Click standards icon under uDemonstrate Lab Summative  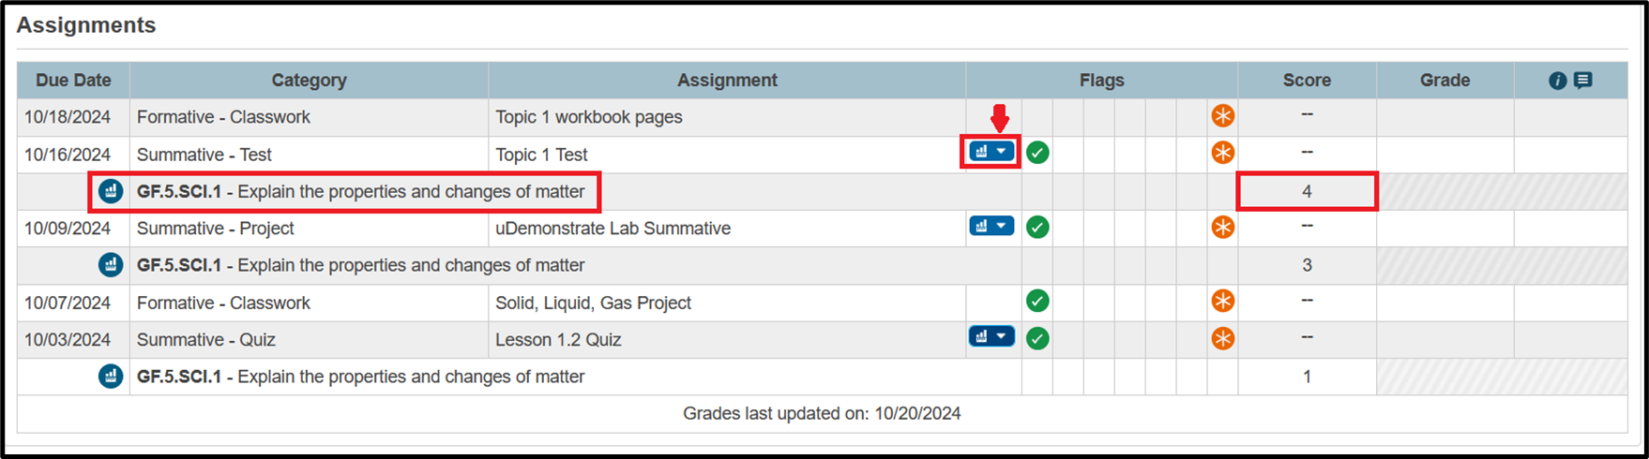(x=111, y=265)
